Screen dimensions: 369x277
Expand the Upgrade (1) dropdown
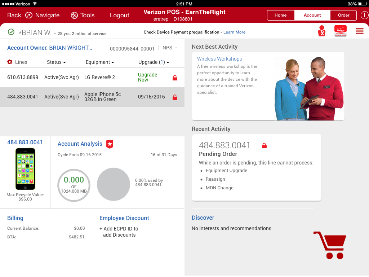[x=154, y=62]
